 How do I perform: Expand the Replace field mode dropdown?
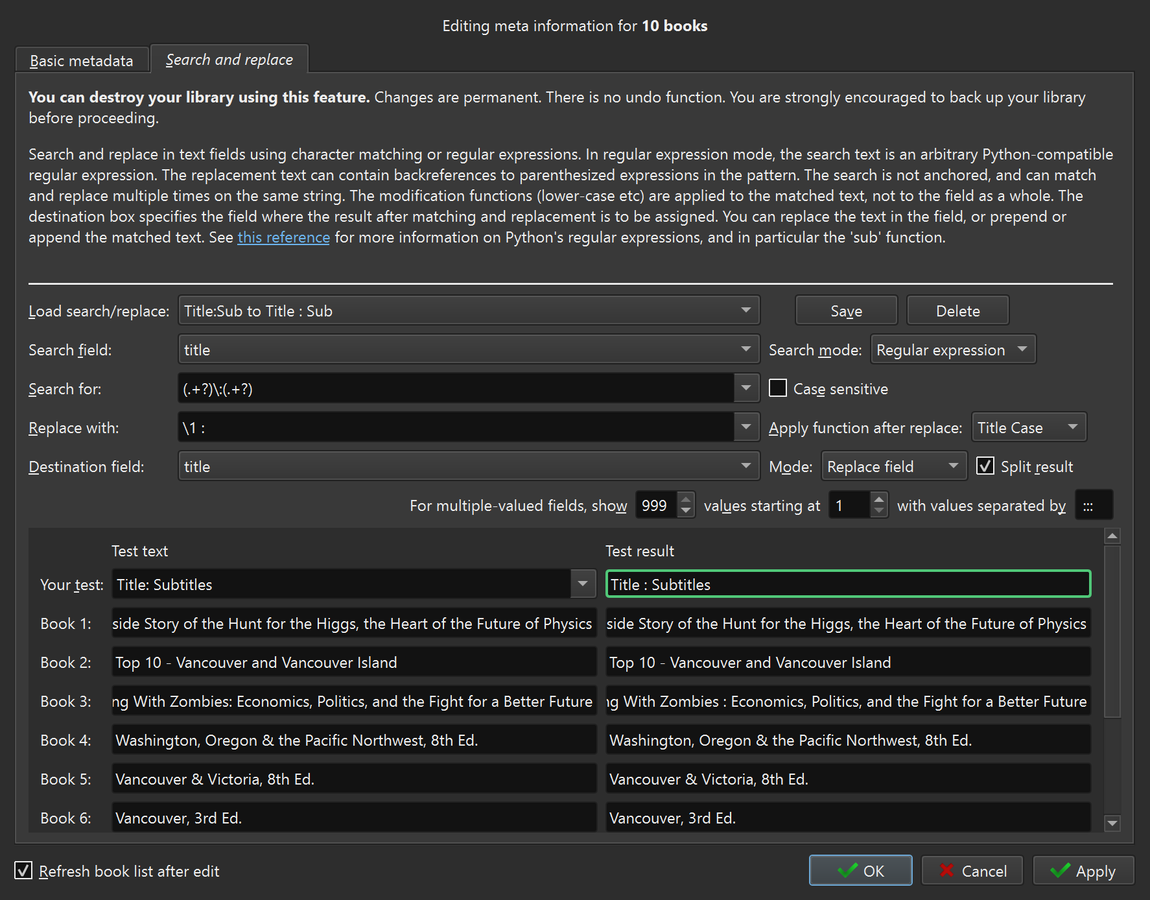pos(893,467)
